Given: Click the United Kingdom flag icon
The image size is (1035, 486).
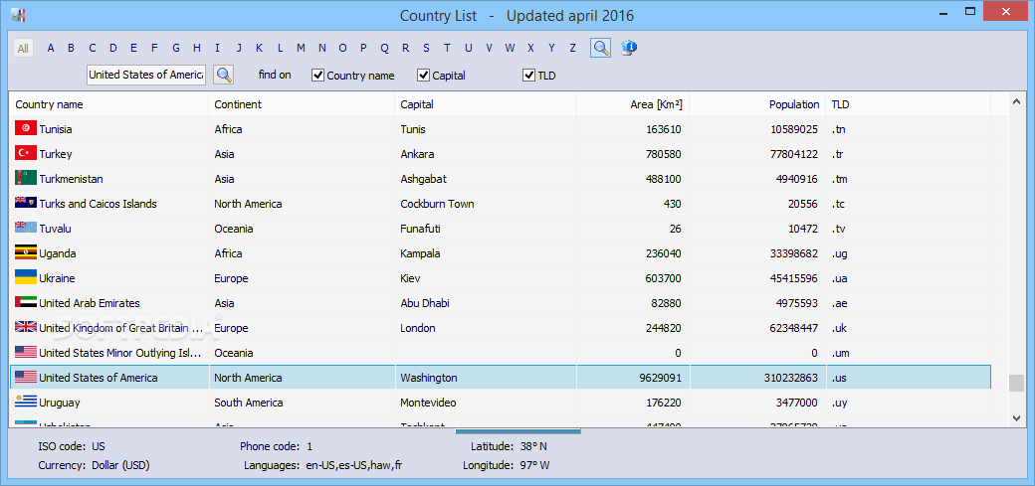Looking at the screenshot, I should tap(25, 327).
